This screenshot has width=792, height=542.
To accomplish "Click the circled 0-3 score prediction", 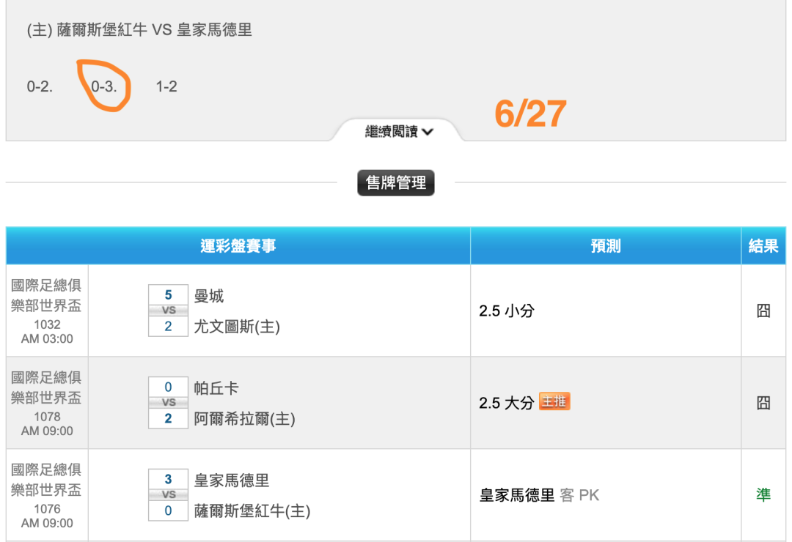I will tap(103, 86).
